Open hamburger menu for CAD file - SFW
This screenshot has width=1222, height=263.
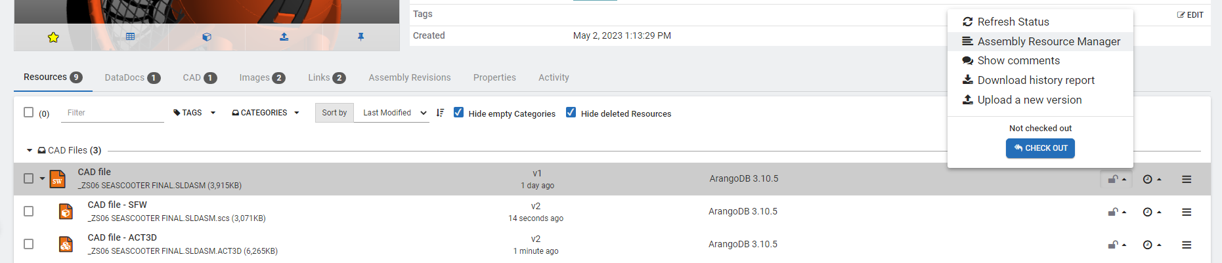[1187, 212]
